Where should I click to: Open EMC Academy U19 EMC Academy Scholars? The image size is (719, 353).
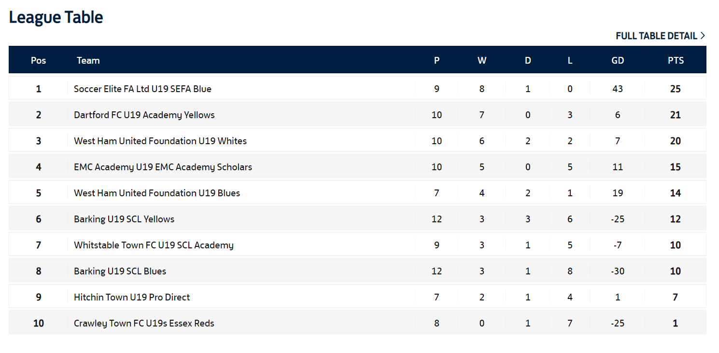(163, 167)
